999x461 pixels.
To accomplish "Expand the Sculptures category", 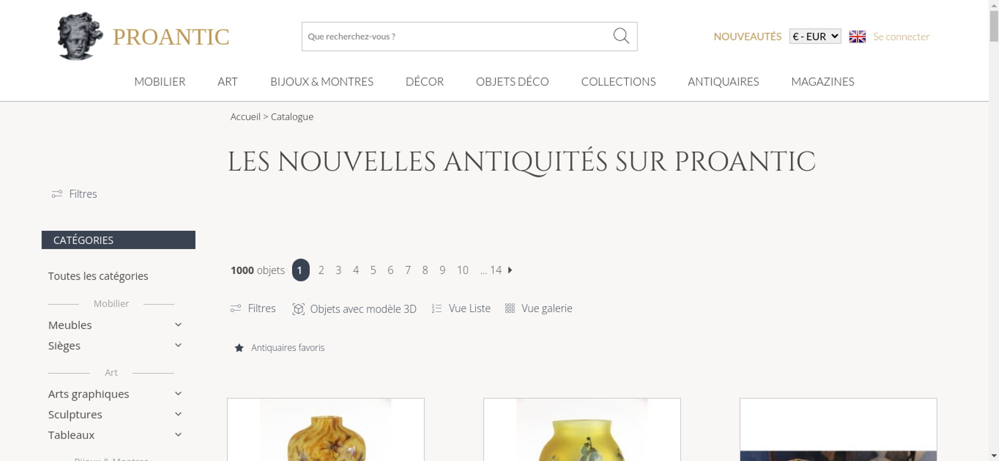I will 115,415.
